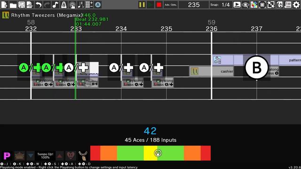Save the remix with floppy icon

point(21,5)
